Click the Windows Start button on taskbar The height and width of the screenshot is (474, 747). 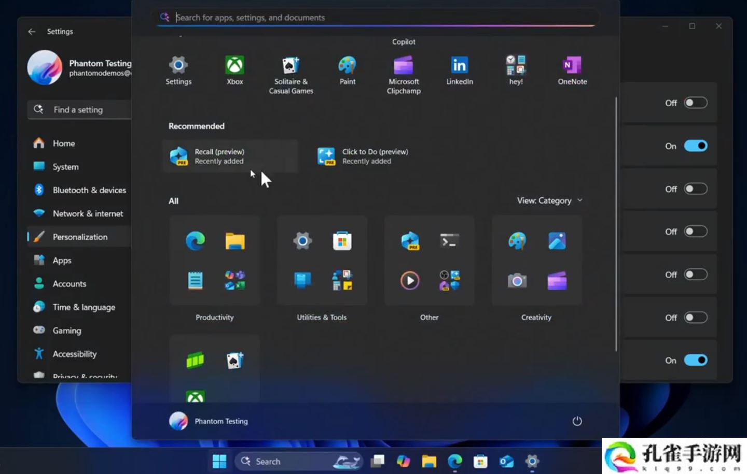[x=219, y=461]
